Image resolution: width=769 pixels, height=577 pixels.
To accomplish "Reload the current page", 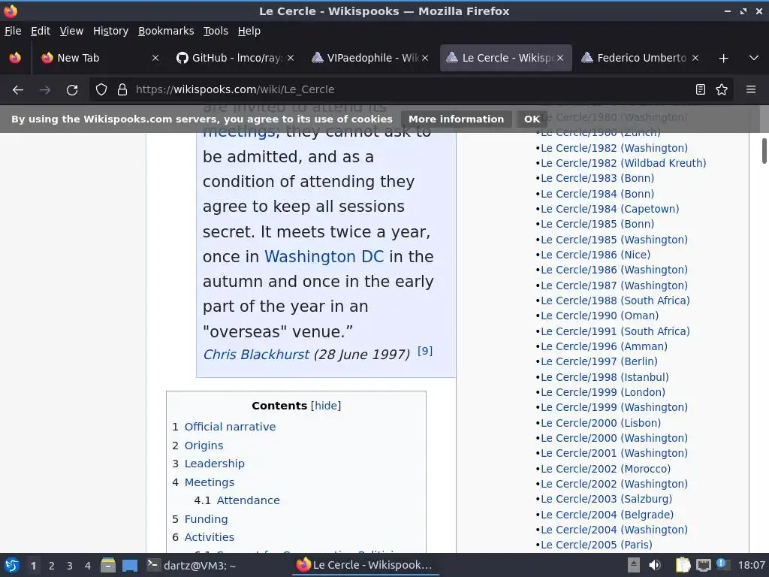I will pyautogui.click(x=72, y=90).
